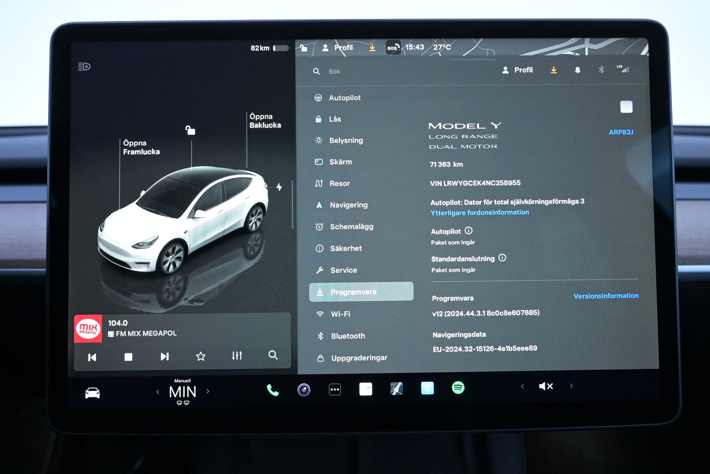Open Profil in top status bar

pos(337,48)
